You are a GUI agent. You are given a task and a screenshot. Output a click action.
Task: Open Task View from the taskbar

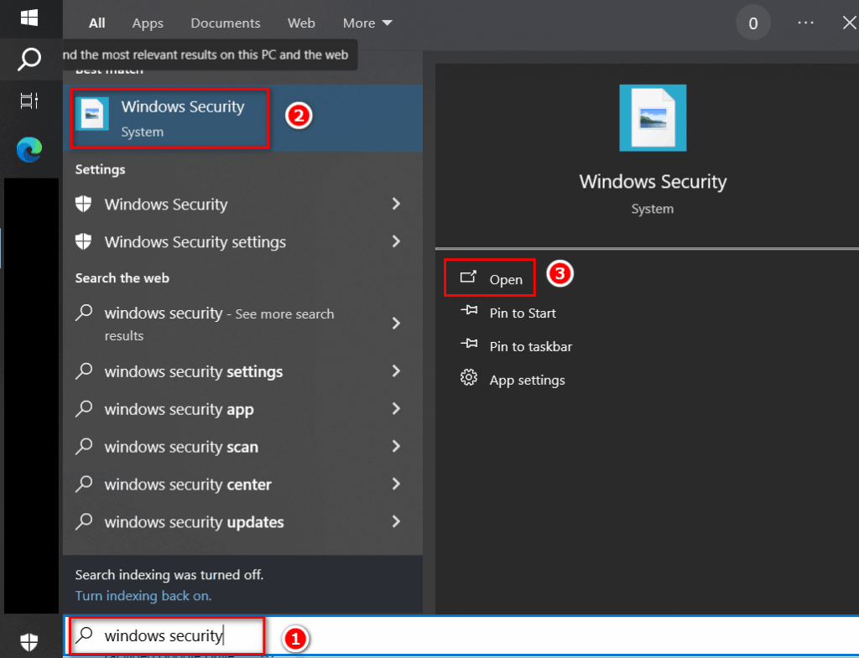tap(29, 101)
